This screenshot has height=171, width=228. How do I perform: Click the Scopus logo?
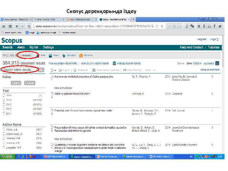[12, 41]
